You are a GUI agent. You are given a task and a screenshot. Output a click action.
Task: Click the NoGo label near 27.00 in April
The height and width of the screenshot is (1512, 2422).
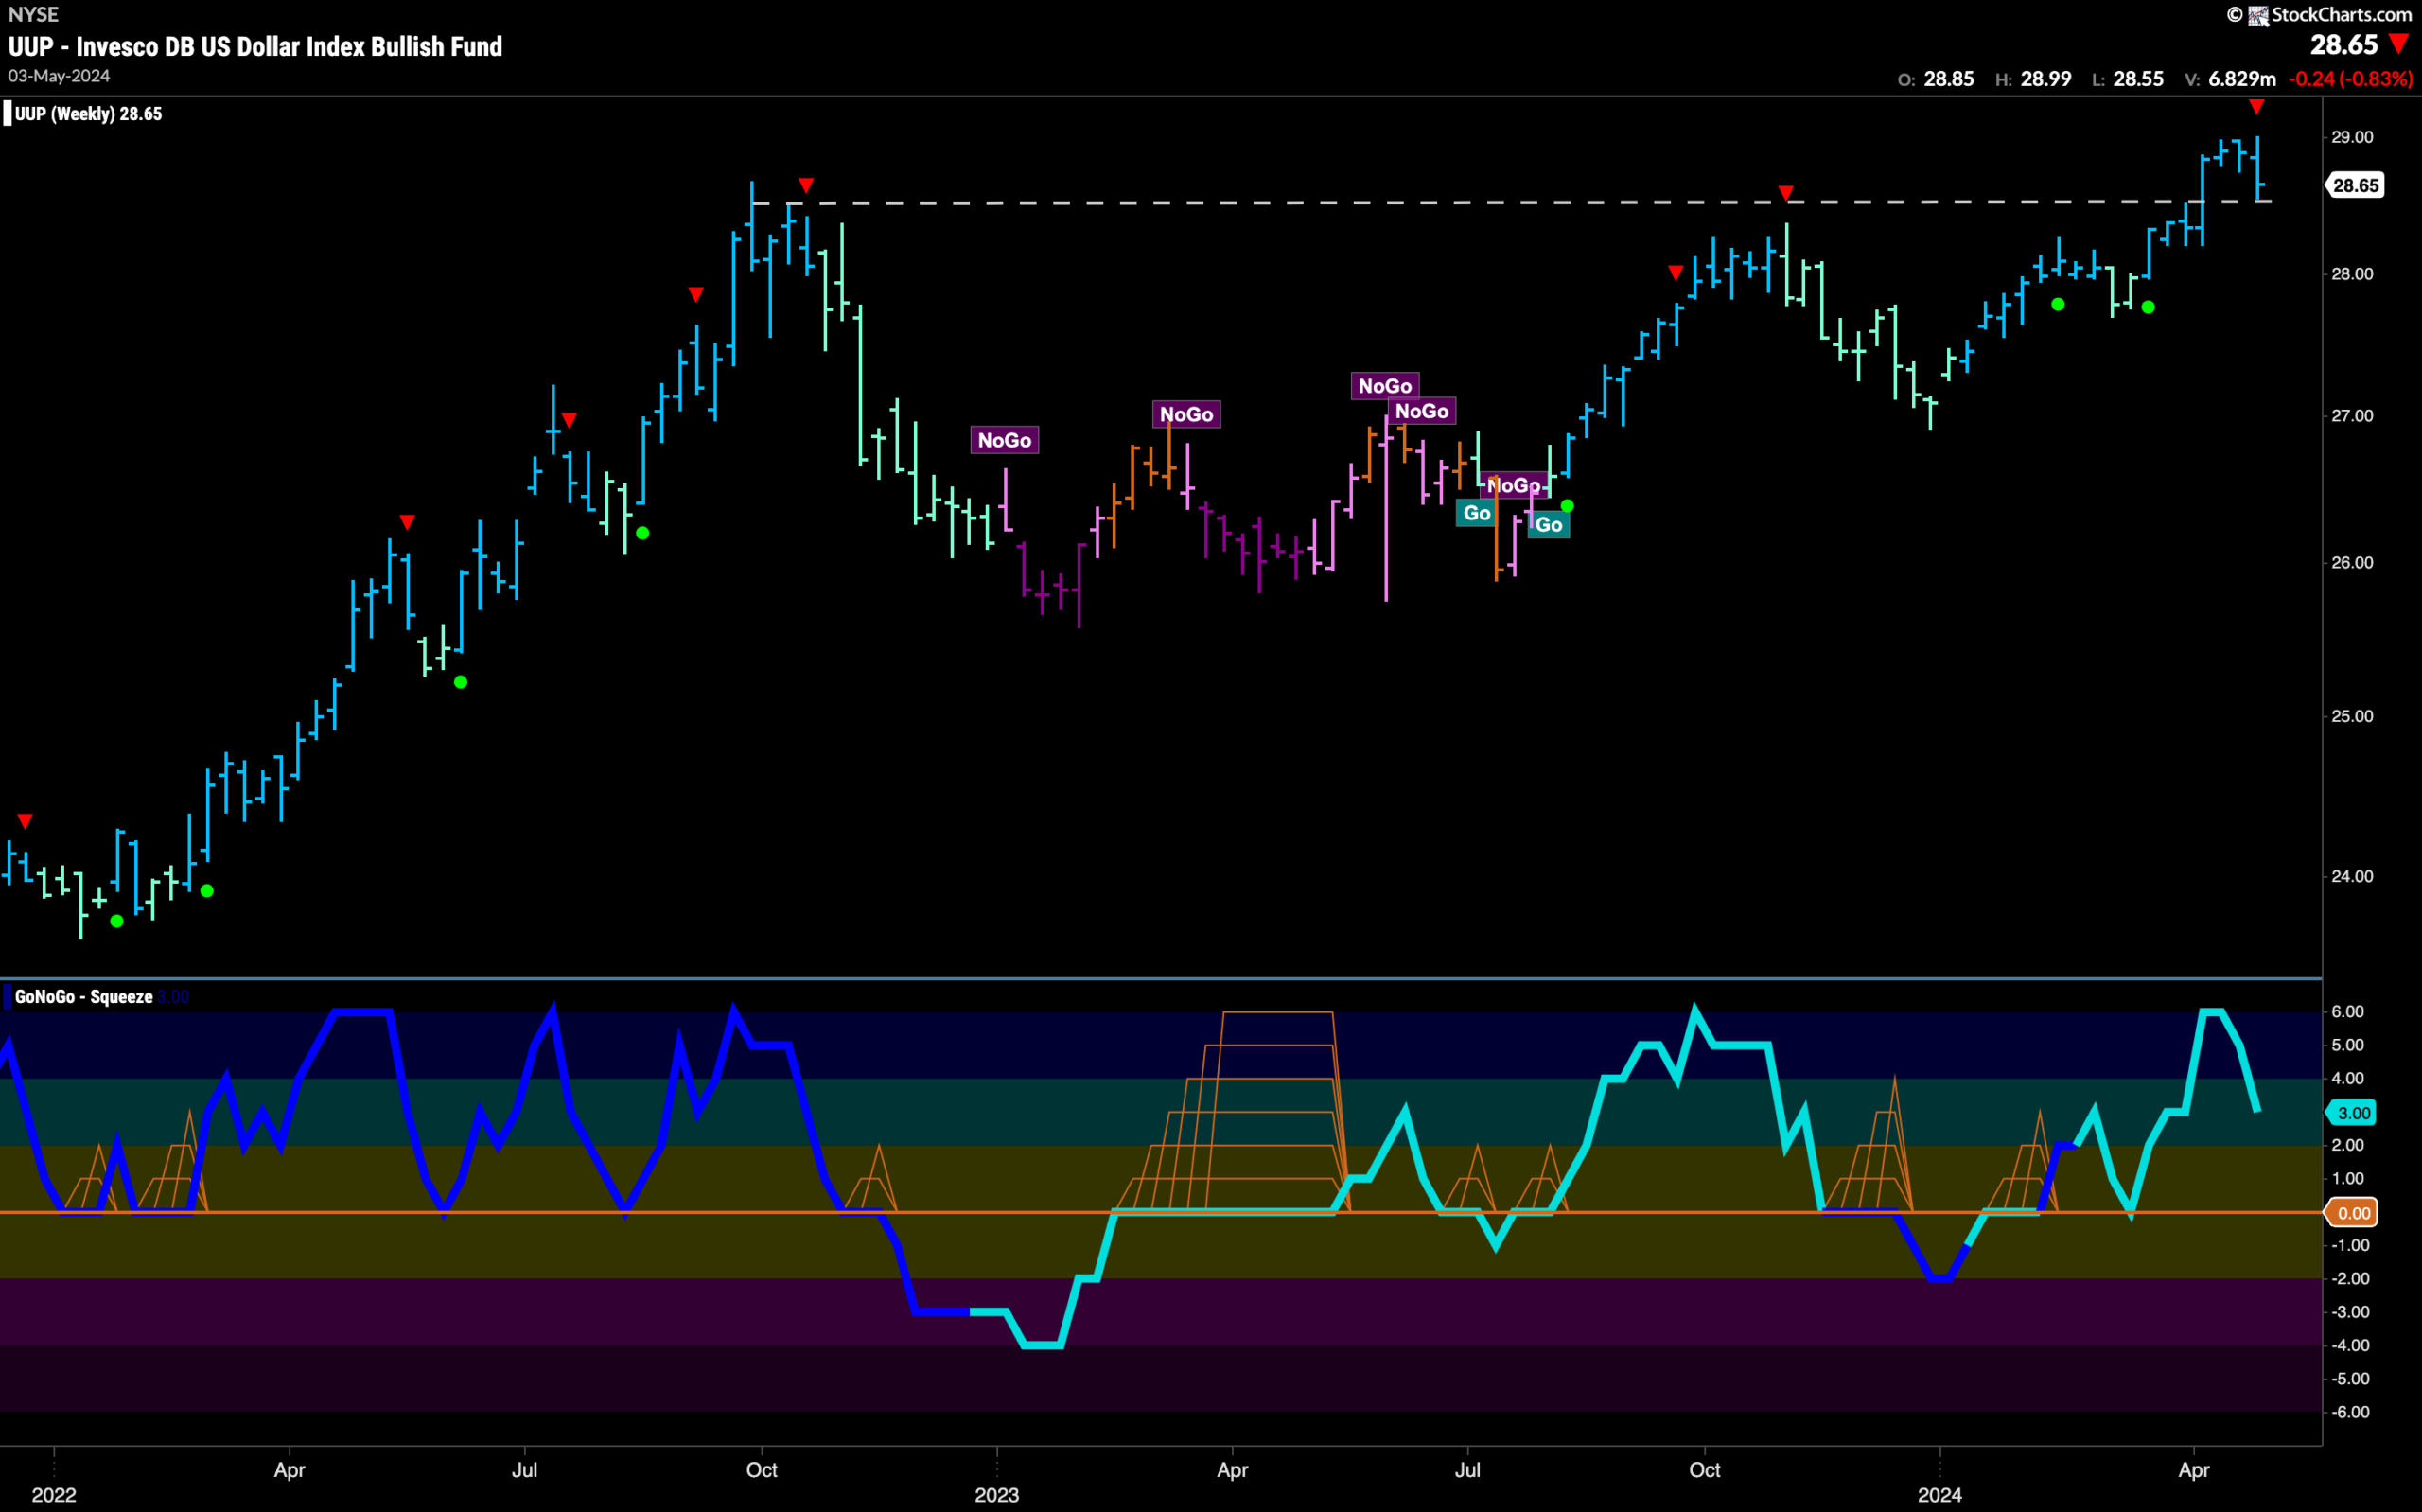(1186, 414)
